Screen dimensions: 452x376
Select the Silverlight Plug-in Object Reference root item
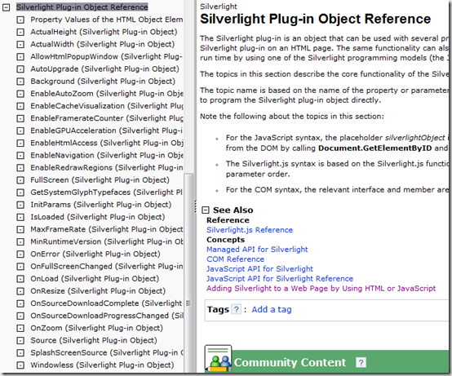pyautogui.click(x=82, y=7)
